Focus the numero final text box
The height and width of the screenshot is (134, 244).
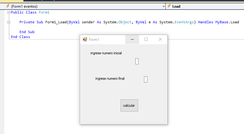click(x=146, y=79)
